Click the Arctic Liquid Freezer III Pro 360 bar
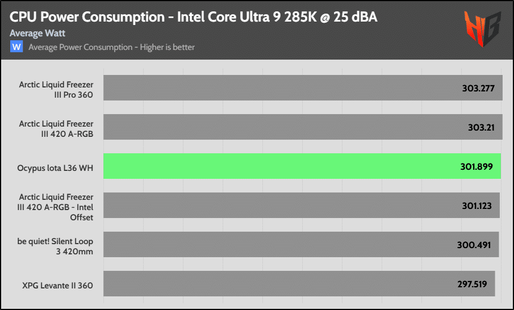The width and height of the screenshot is (514, 310). [303, 88]
